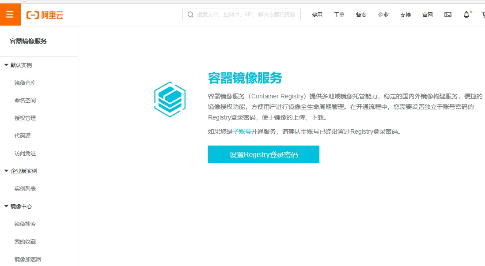The width and height of the screenshot is (485, 266).
Task: Open the notification bell
Action: (466, 15)
